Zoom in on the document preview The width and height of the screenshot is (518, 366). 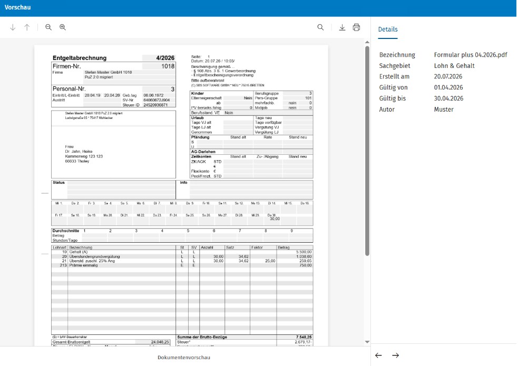(x=63, y=27)
